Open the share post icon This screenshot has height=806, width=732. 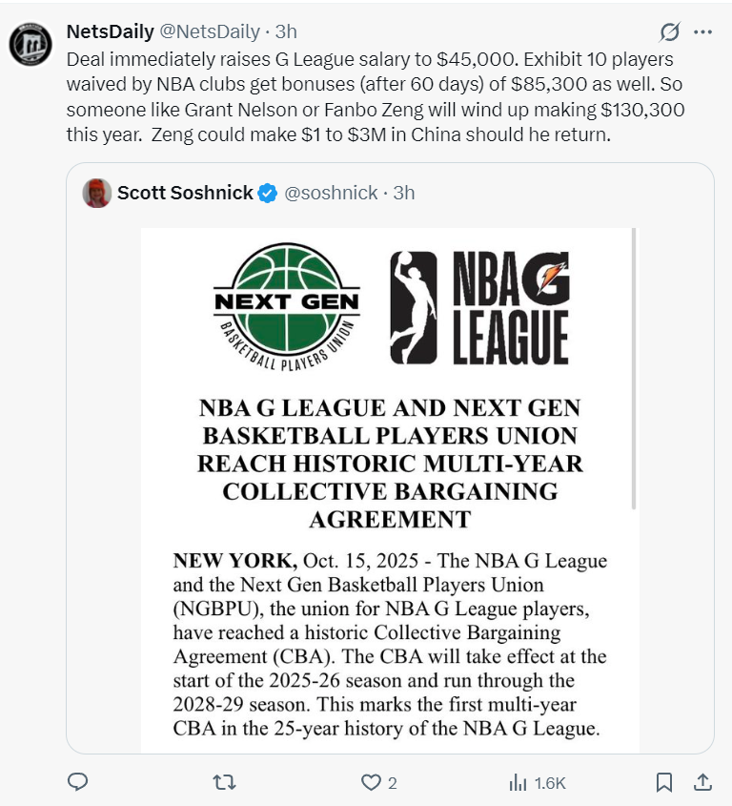coord(701,782)
